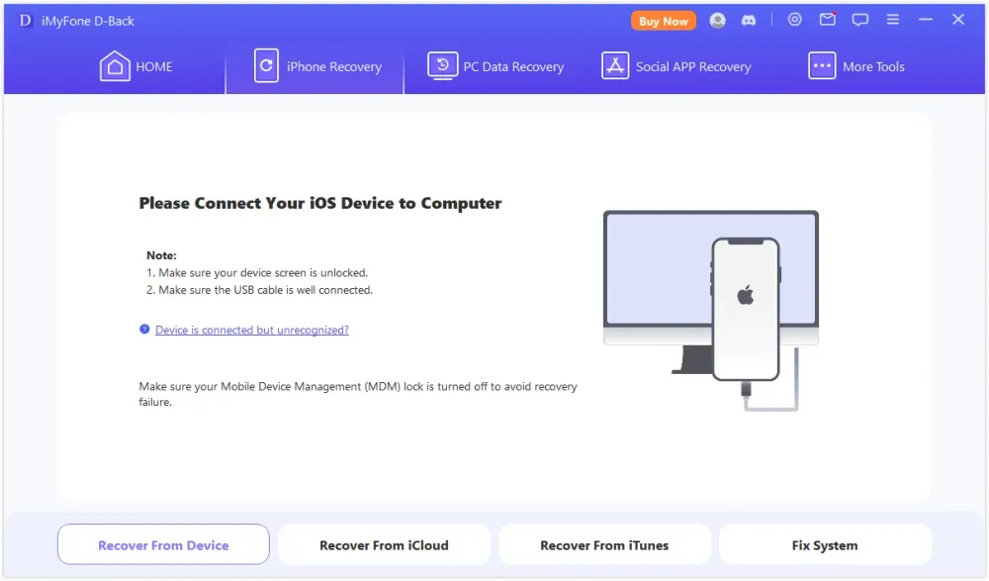Image resolution: width=989 pixels, height=581 pixels.
Task: Select Recover From Device mode
Action: click(x=163, y=545)
